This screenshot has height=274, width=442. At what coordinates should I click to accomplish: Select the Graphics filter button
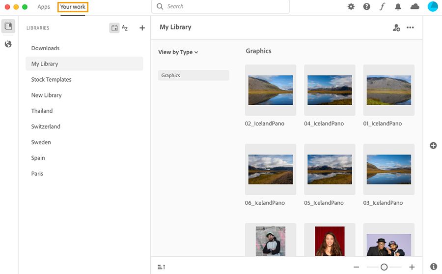pyautogui.click(x=193, y=75)
